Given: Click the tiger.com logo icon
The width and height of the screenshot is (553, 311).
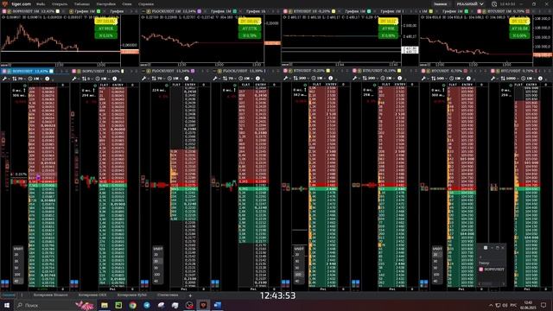Looking at the screenshot, I should point(5,3).
